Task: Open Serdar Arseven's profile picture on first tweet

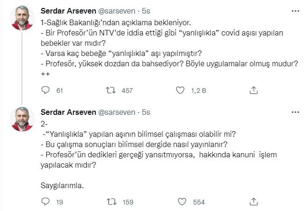Action: pos(21,18)
